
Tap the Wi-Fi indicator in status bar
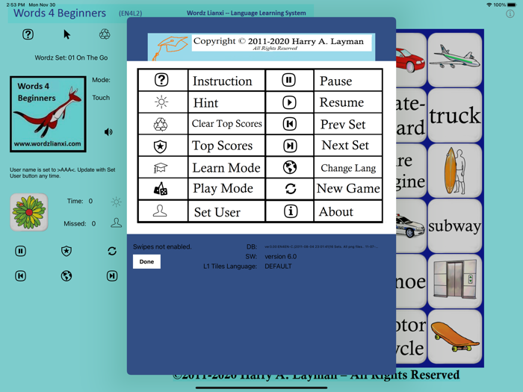489,4
